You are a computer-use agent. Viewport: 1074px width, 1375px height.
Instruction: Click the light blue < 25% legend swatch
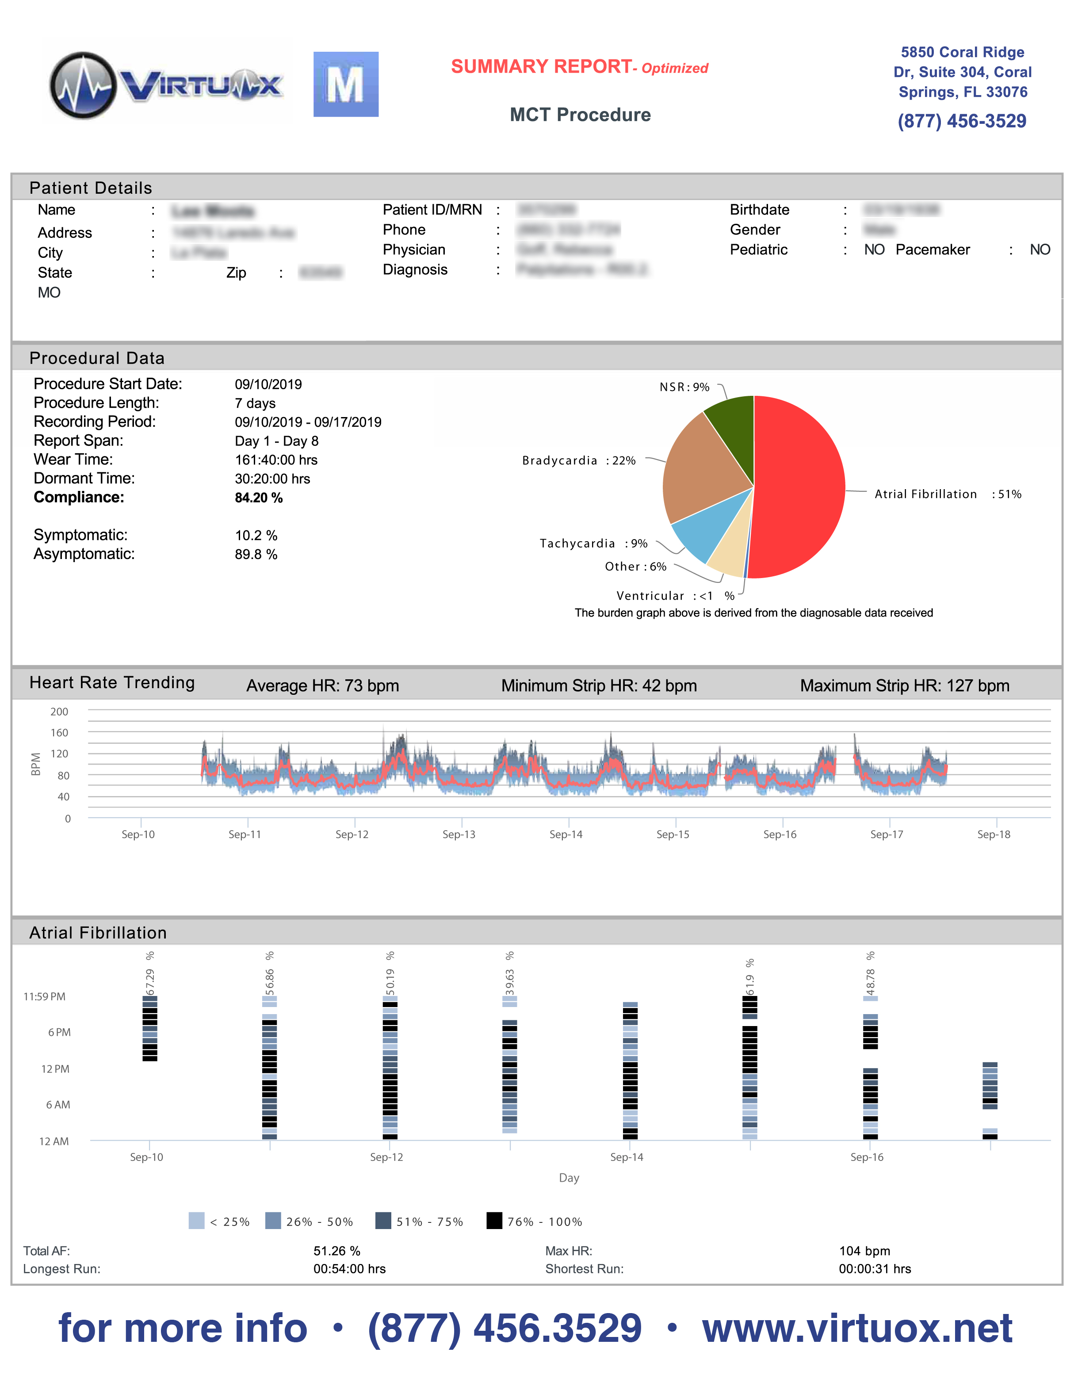[196, 1221]
